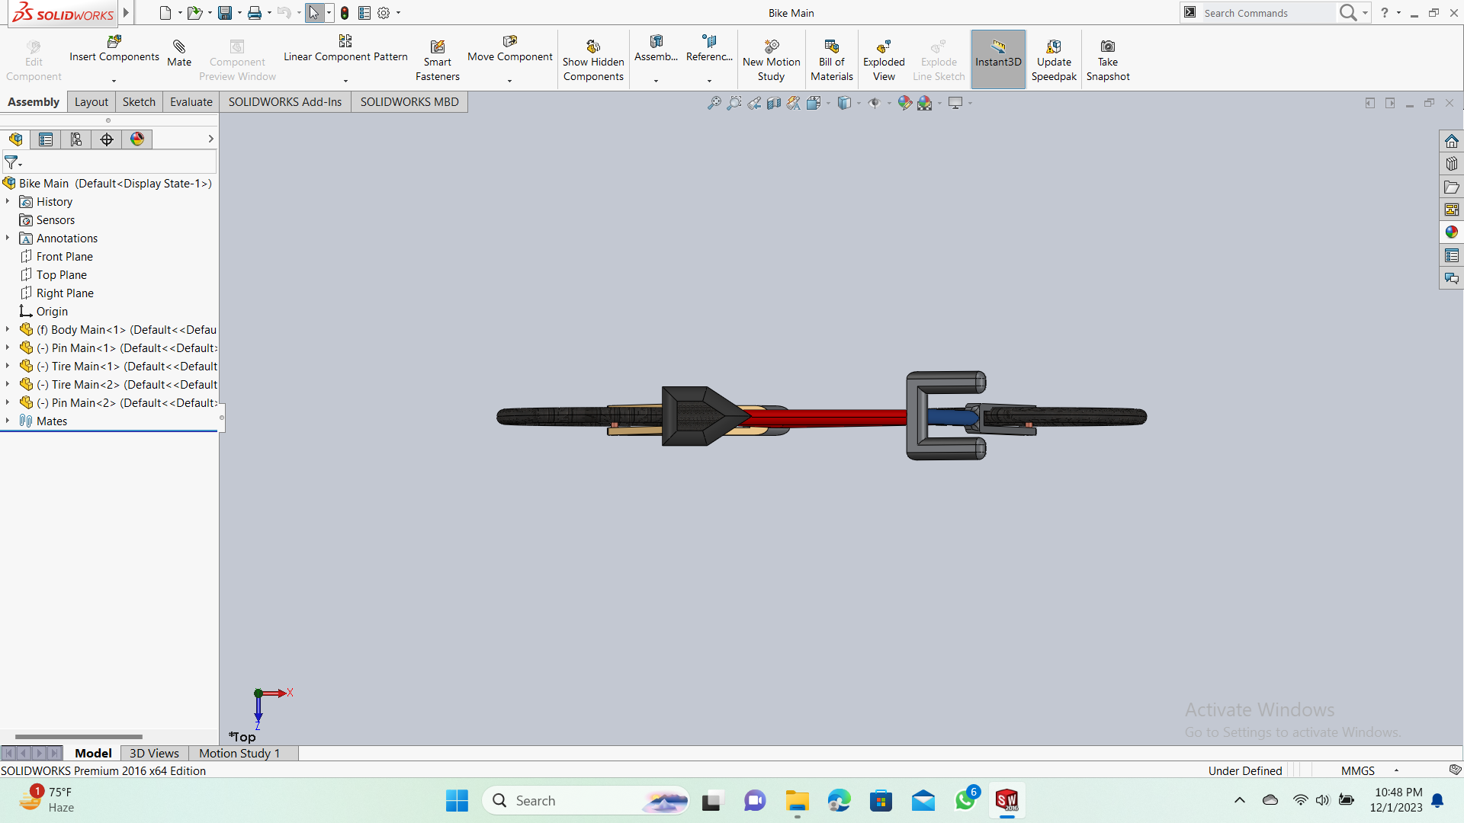
Task: Select Sensors in feature tree
Action: pyautogui.click(x=56, y=220)
